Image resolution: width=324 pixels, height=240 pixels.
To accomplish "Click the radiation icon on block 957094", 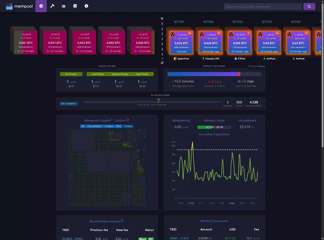I will coord(202,34).
